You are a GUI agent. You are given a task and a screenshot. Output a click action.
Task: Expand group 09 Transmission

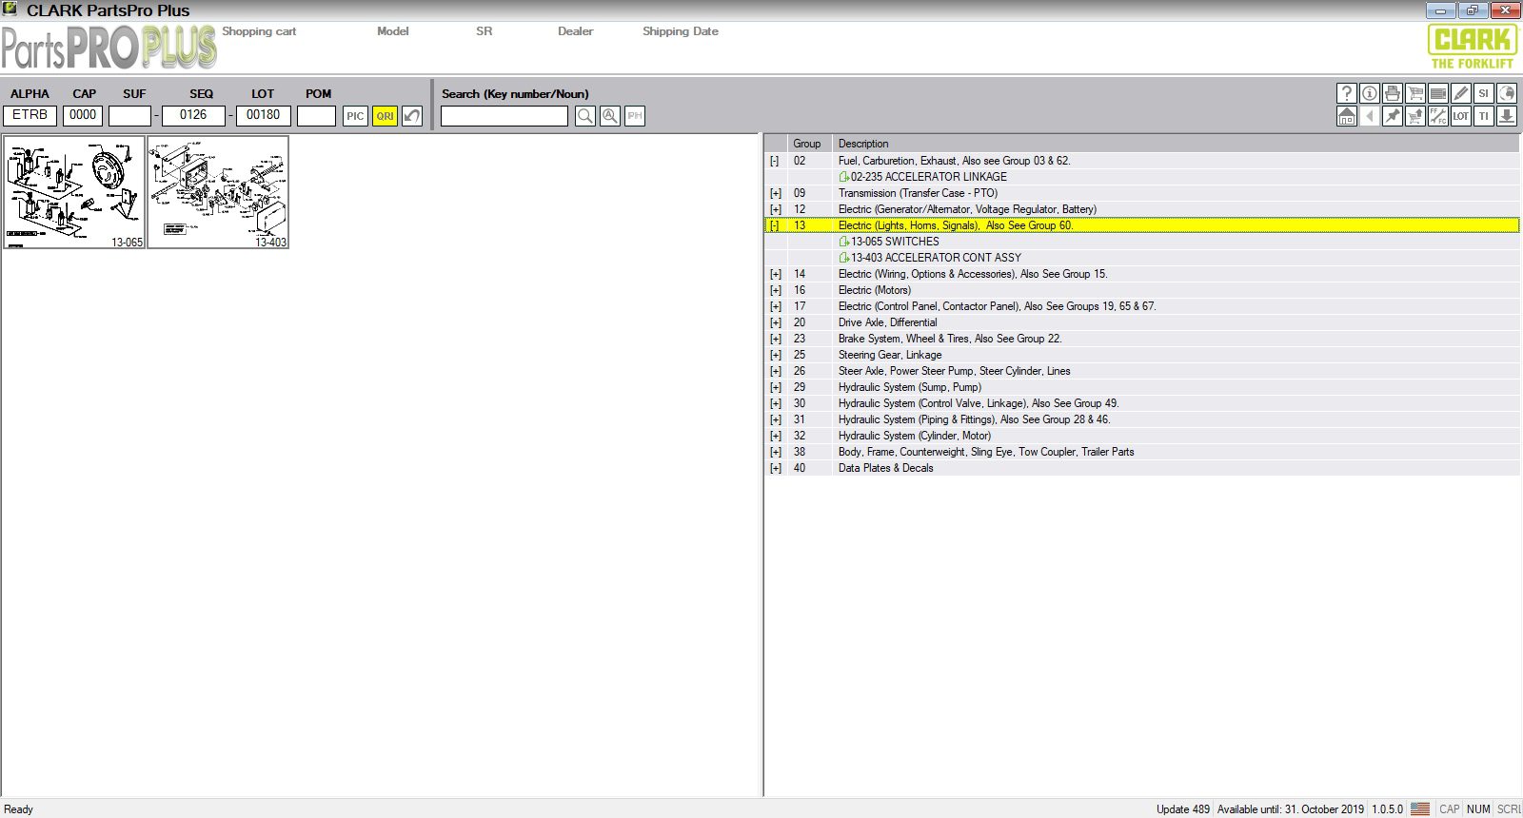coord(775,193)
